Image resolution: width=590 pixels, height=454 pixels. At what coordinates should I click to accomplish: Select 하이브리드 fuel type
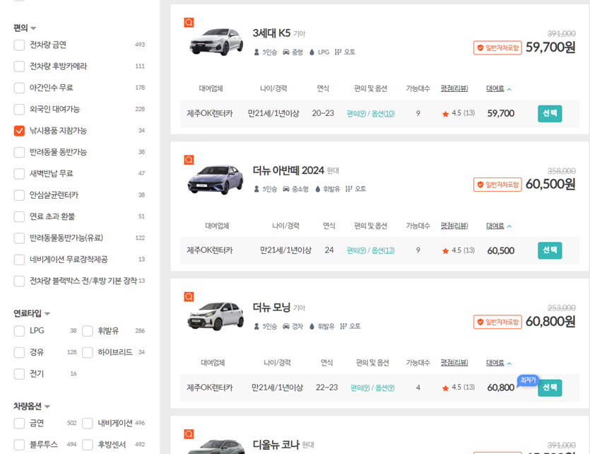[88, 352]
